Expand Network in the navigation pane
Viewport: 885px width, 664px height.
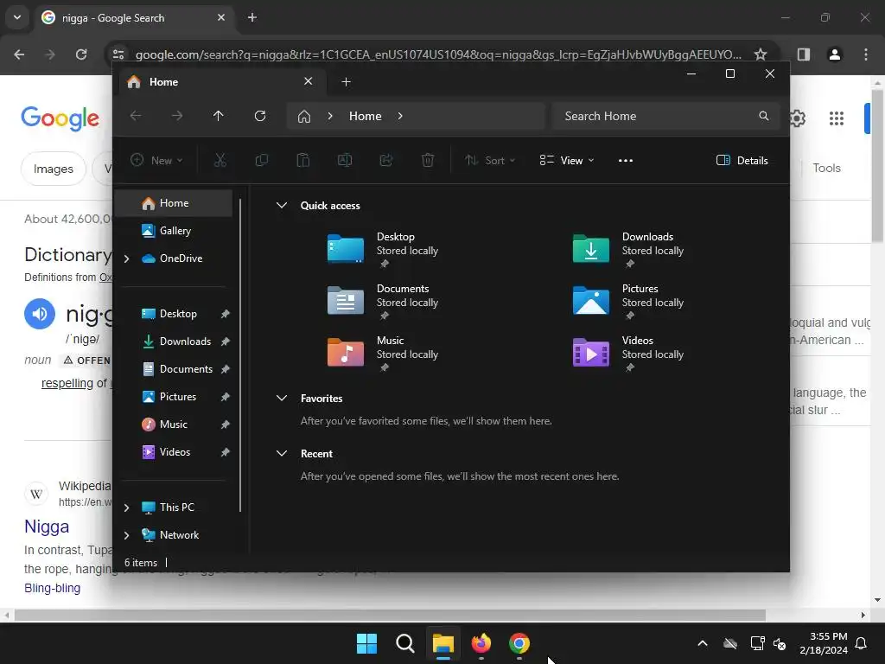click(126, 535)
